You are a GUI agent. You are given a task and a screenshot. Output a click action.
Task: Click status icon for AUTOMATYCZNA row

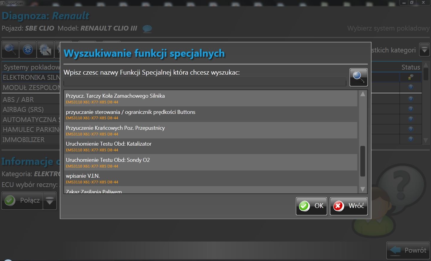coord(411,119)
